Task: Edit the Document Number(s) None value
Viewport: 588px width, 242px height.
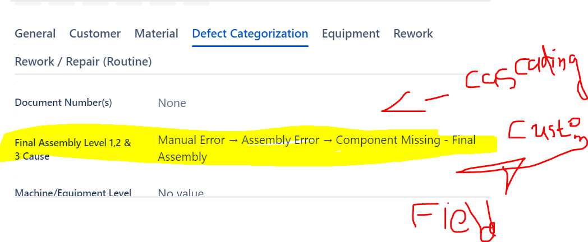Action: [172, 103]
